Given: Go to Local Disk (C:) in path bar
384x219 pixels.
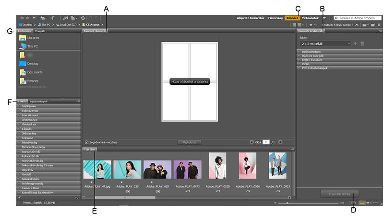Looking at the screenshot, I should [x=66, y=25].
